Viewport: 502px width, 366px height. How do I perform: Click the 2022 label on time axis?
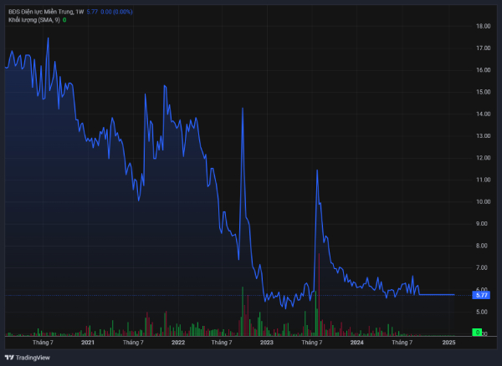click(177, 343)
